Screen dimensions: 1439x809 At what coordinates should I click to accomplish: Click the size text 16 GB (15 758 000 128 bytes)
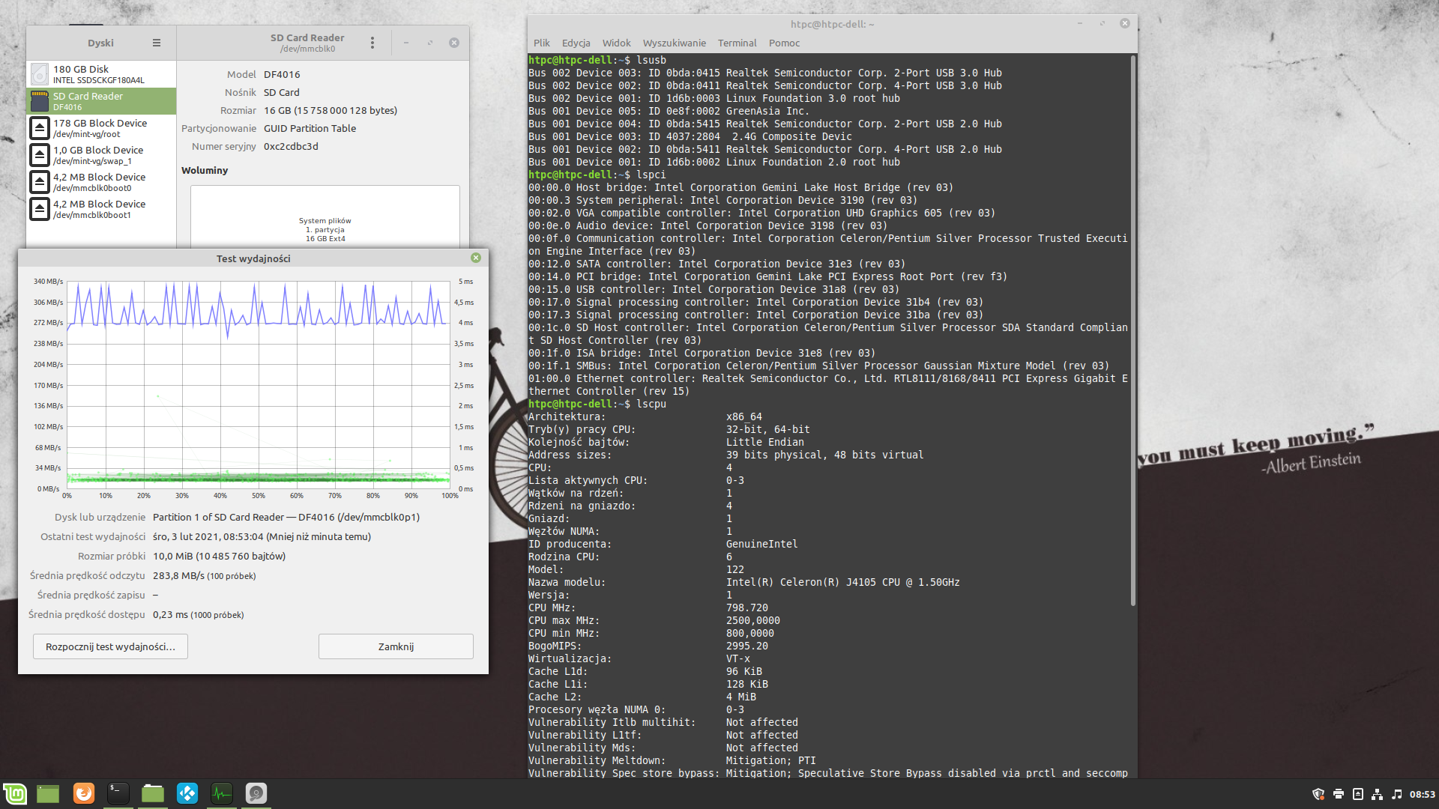click(331, 110)
